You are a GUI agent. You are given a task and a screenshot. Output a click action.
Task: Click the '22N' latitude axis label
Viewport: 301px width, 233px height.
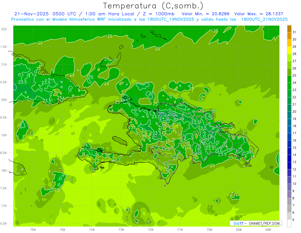4,29
